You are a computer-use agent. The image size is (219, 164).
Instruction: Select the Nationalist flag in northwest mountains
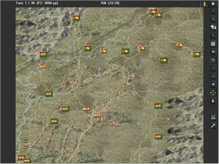point(76,18)
